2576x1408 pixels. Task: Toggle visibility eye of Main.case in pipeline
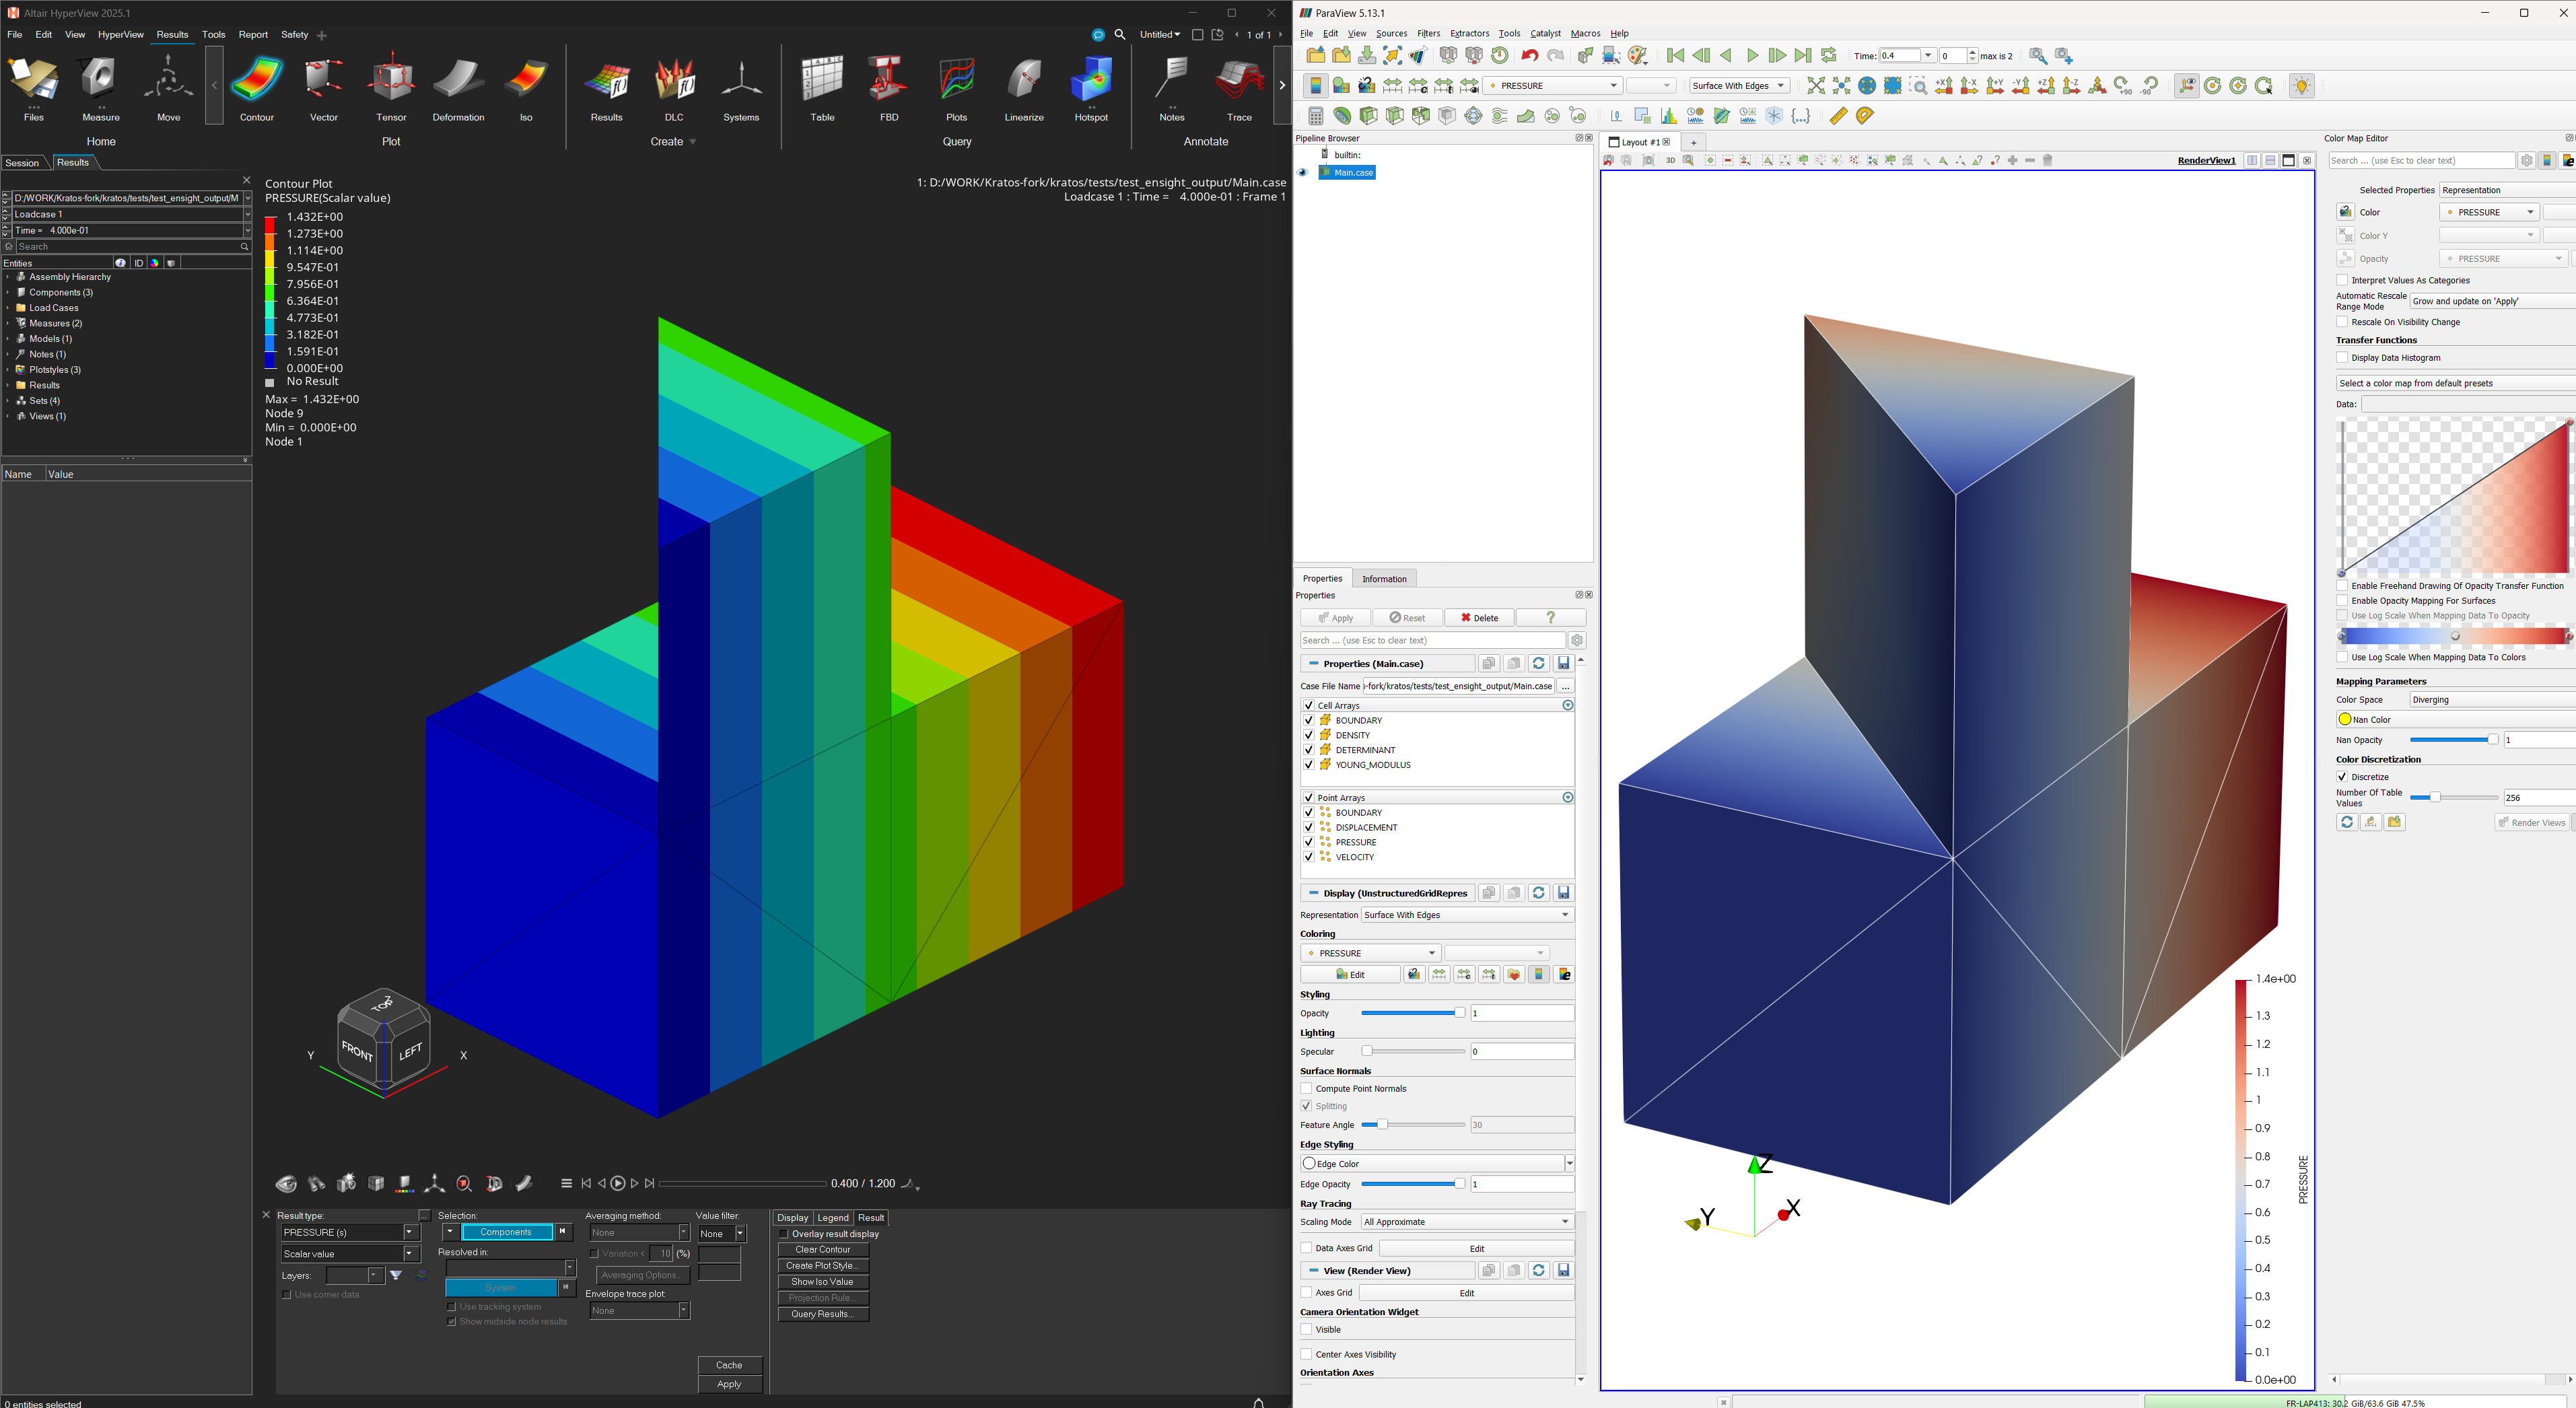pos(1303,173)
